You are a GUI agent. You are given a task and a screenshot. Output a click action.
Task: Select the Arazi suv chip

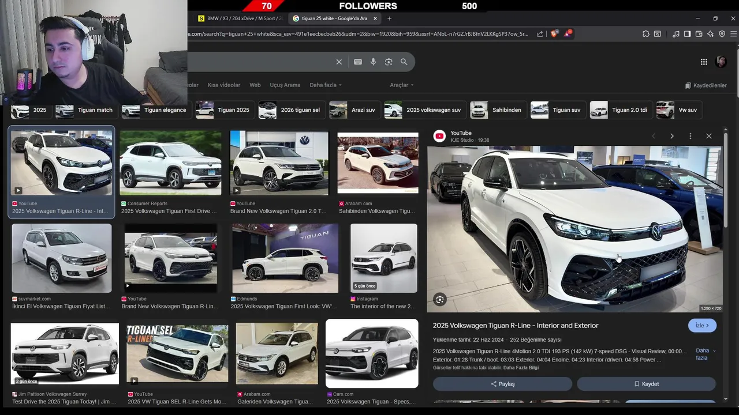click(x=353, y=110)
